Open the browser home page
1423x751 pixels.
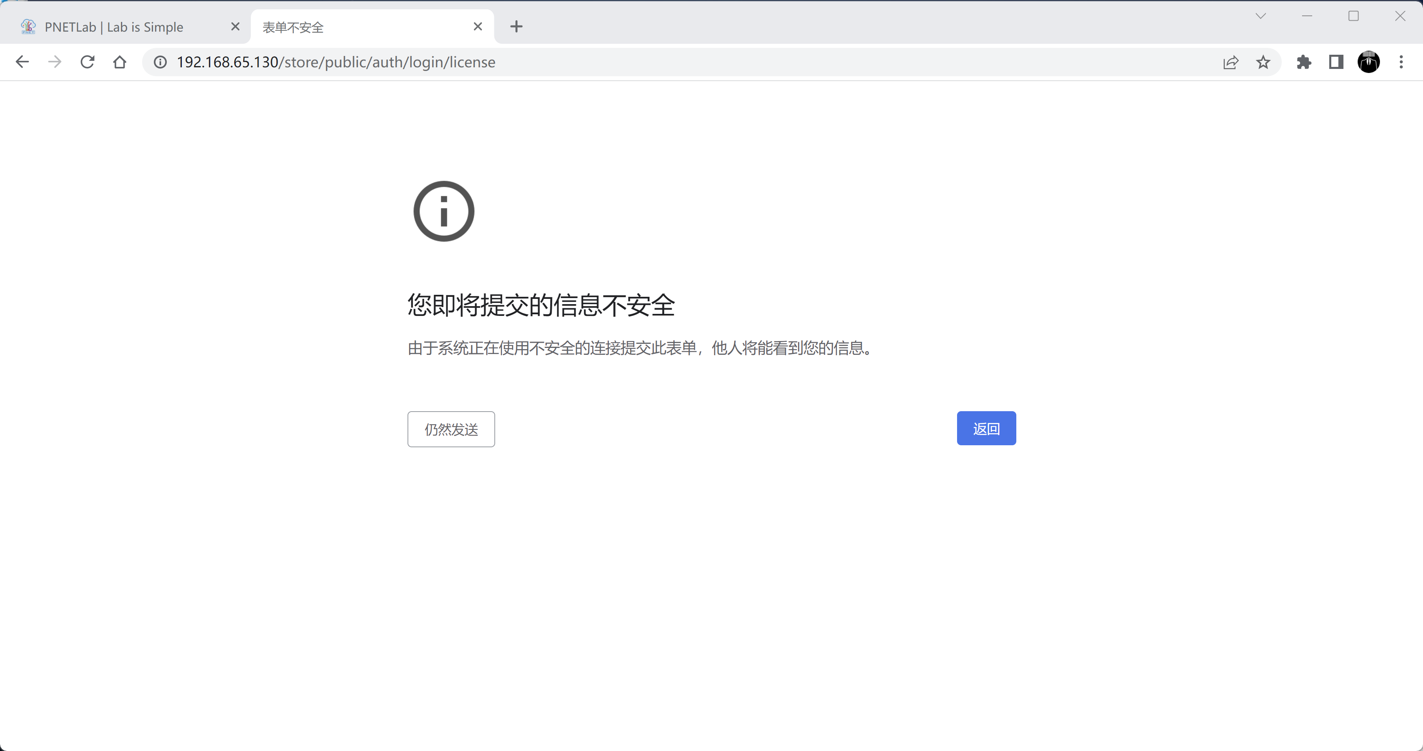[x=119, y=62]
